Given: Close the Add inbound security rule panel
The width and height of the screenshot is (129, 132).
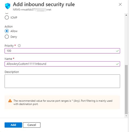Looking at the screenshot, I should point(120,4).
